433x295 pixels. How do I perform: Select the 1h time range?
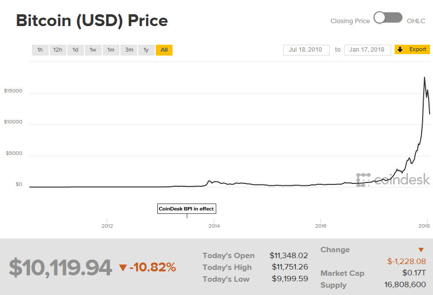click(x=40, y=50)
